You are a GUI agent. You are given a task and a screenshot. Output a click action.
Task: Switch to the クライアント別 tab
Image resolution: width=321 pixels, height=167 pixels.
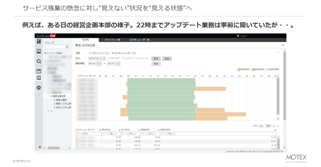[x=112, y=40]
